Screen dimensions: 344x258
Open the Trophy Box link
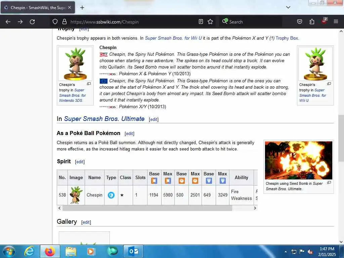click(x=287, y=38)
